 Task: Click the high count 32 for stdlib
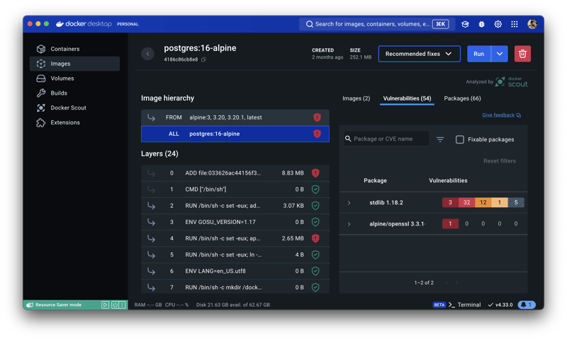466,203
